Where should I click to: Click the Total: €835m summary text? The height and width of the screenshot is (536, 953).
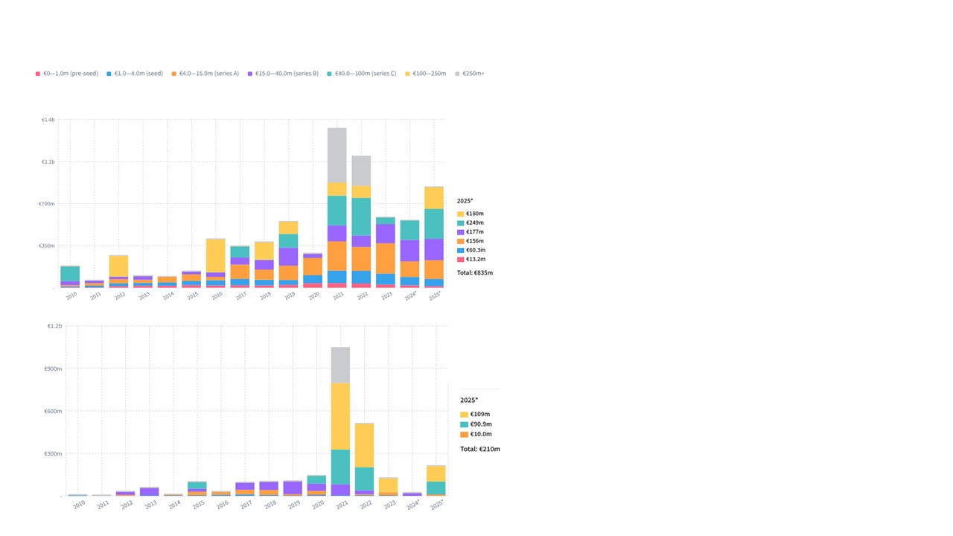click(x=474, y=273)
